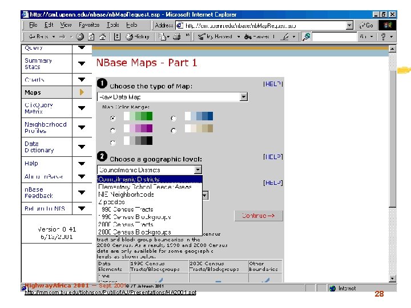Choose 1990 Census Tracts option

(150, 209)
